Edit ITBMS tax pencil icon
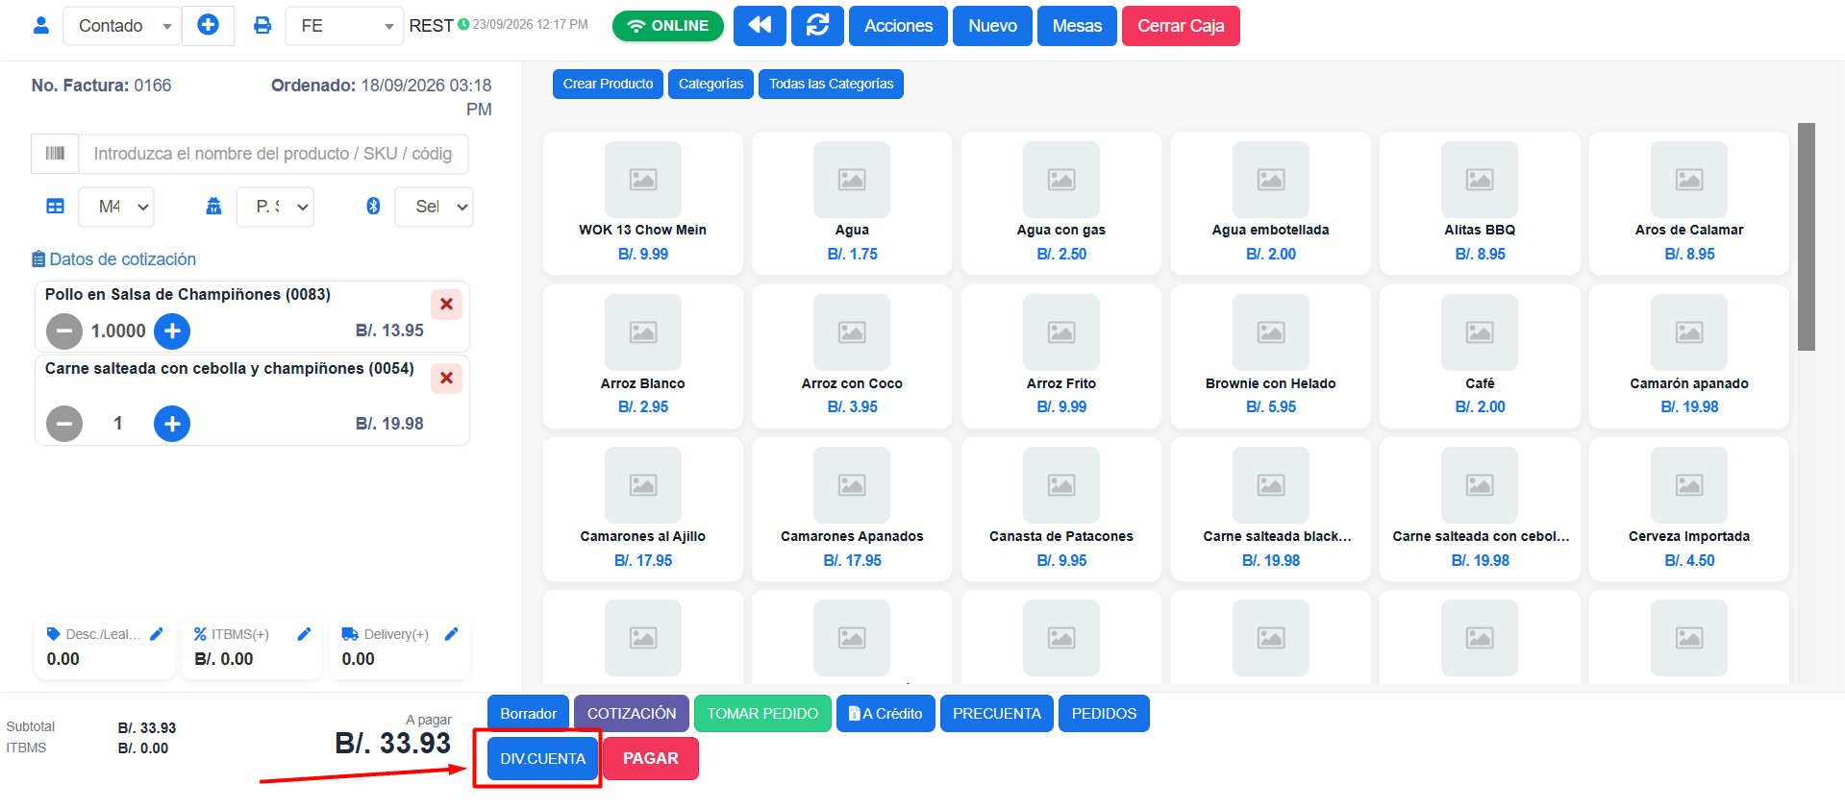The image size is (1845, 809). tap(304, 634)
